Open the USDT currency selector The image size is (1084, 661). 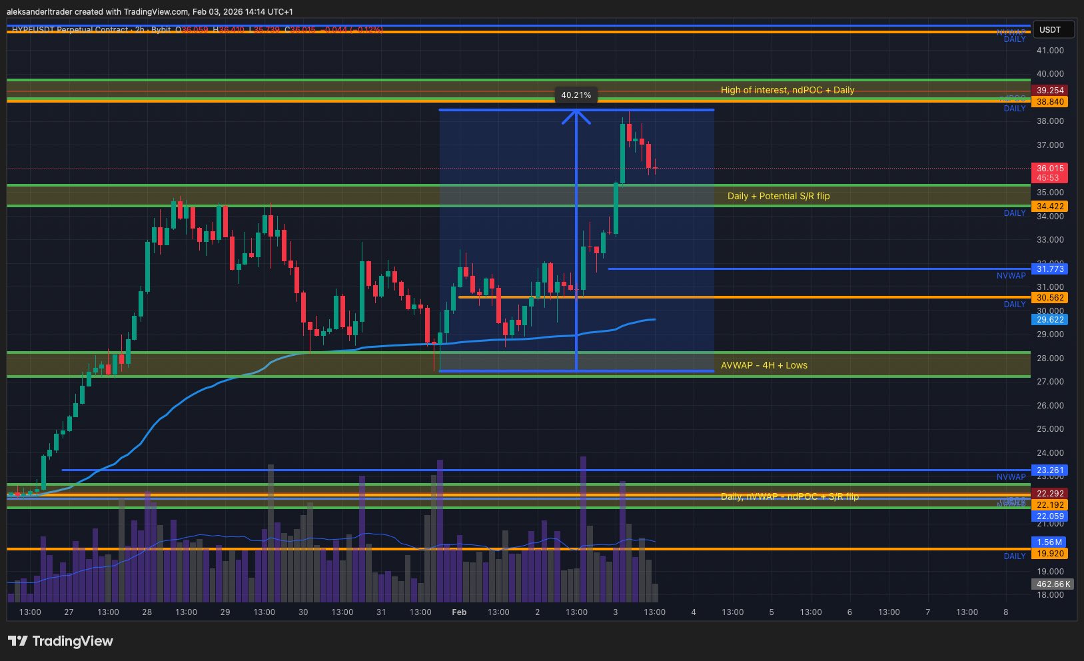pos(1053,29)
